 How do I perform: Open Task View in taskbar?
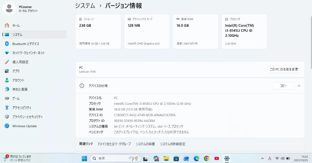pos(146,158)
